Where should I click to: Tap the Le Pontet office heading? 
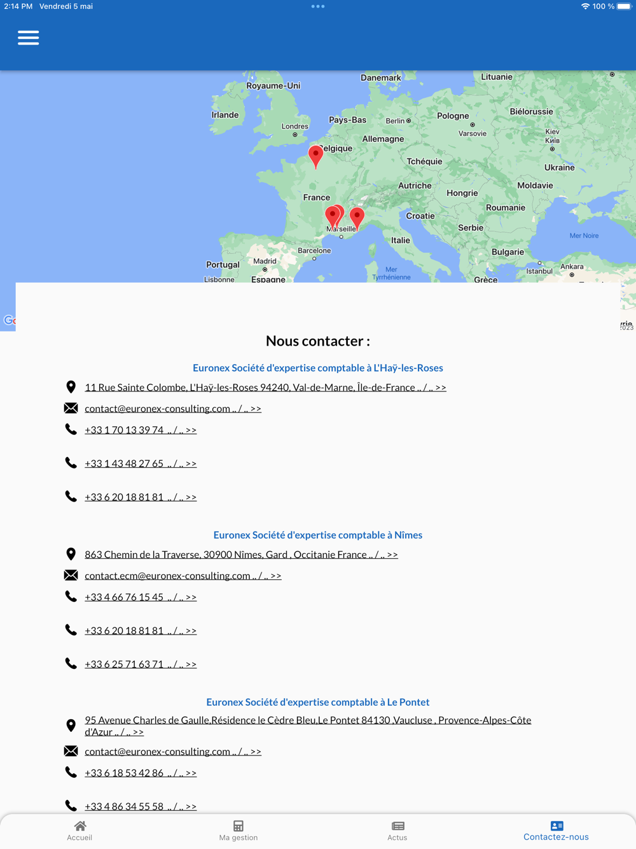coord(318,702)
